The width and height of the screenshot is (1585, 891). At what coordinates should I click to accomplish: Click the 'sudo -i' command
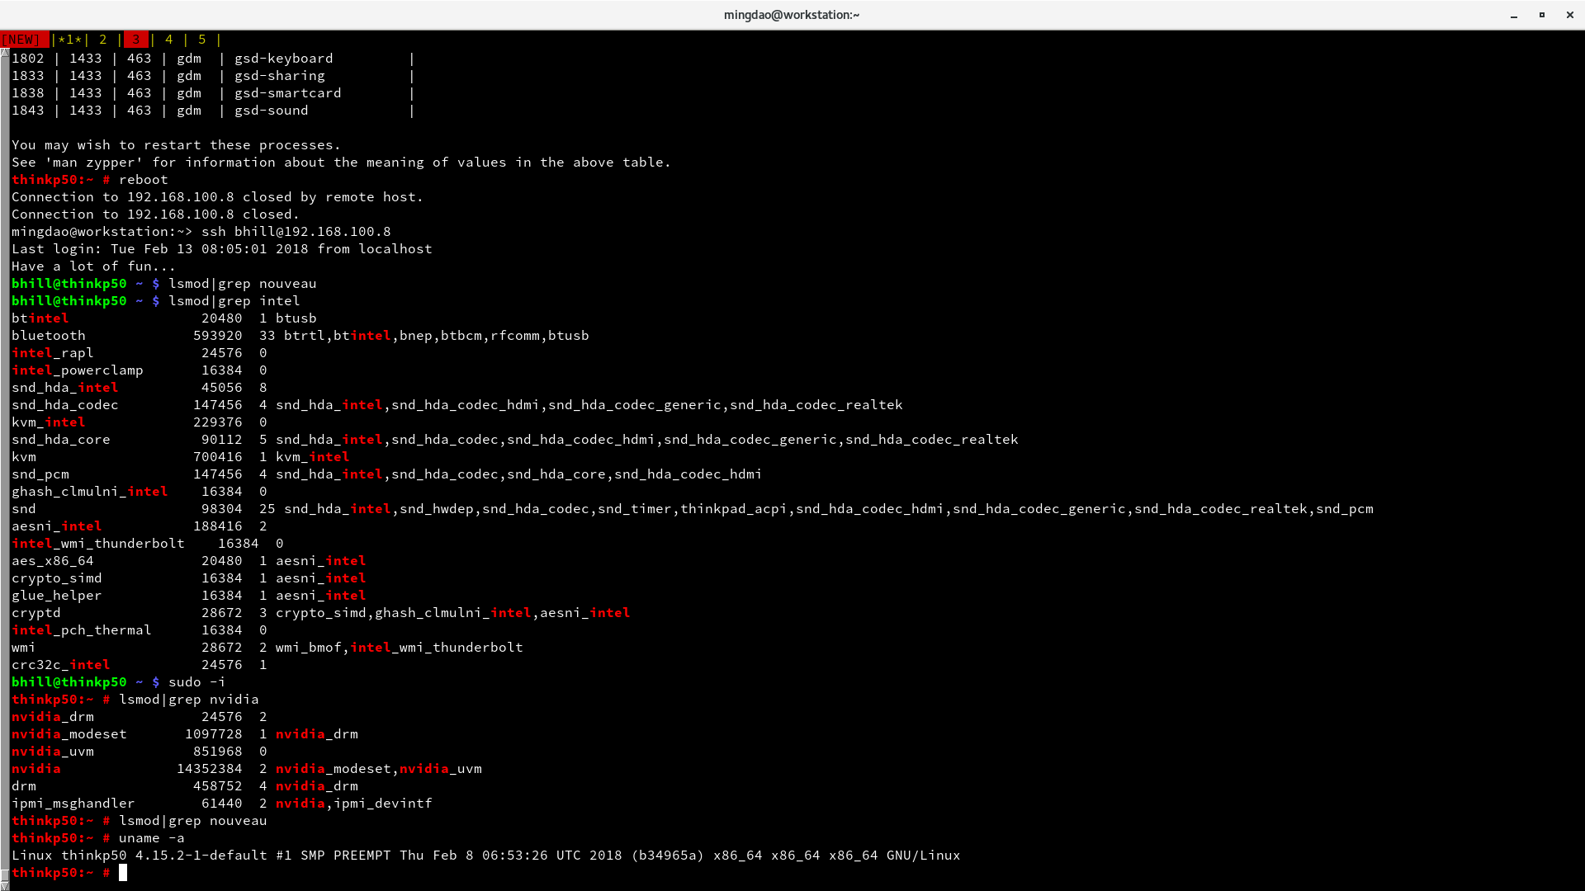click(x=197, y=682)
